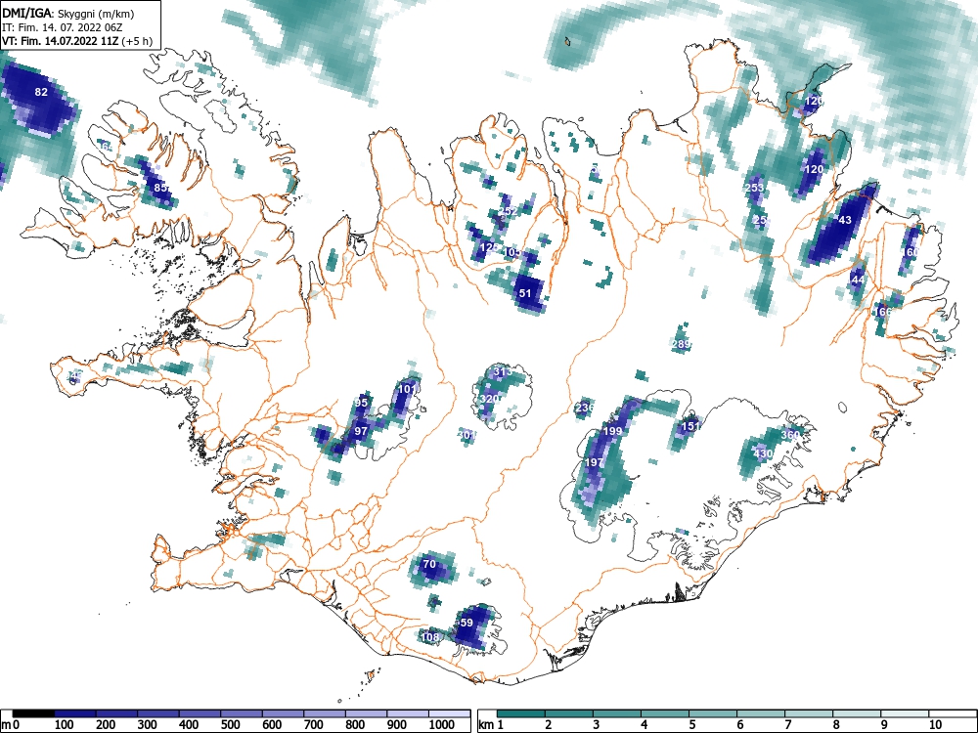Screen dimensions: 978x733
Task: Select the 51 visibility value in the north
Action: tap(525, 293)
